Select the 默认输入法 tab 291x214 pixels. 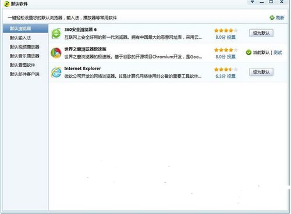(20, 38)
